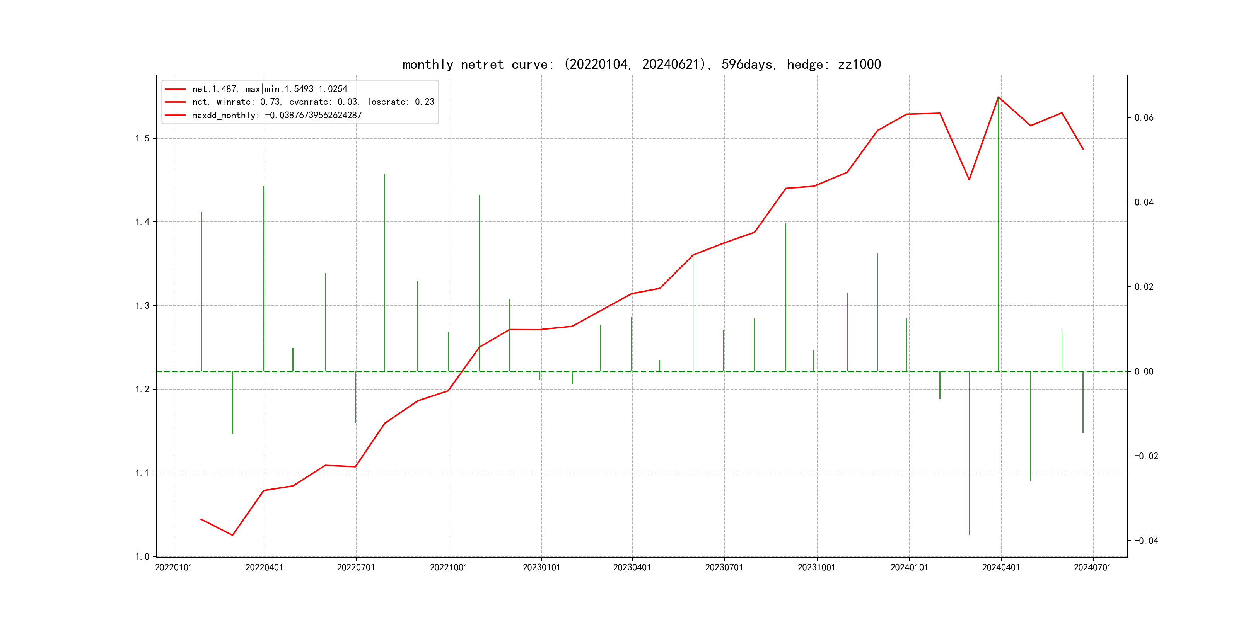Click the legend entry showing winrate 0.73
Viewport: 1253px width, 626px height.
pos(313,102)
